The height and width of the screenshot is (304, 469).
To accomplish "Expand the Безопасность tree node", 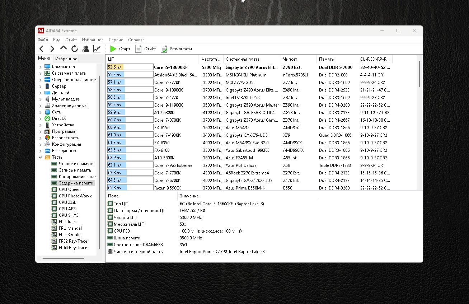I will [41, 138].
